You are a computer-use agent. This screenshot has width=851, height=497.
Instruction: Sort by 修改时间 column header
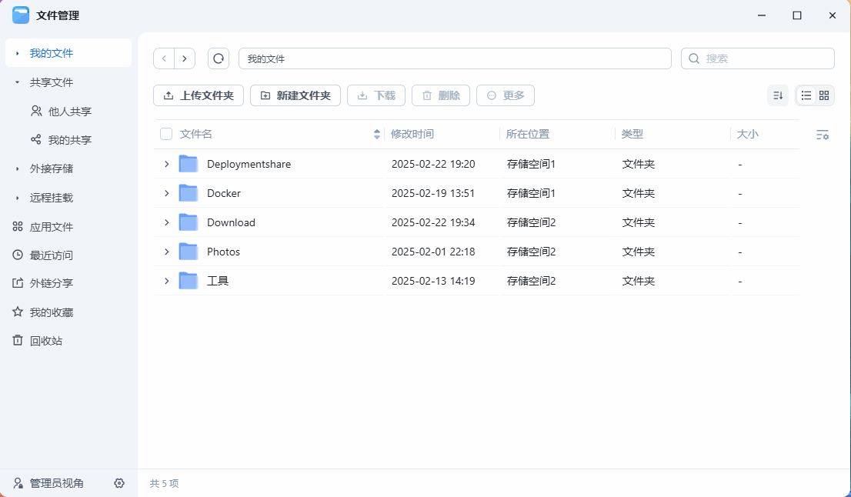pyautogui.click(x=412, y=134)
